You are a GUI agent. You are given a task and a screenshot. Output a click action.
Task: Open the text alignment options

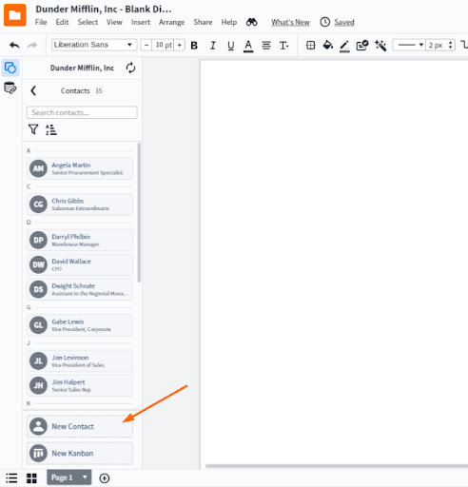(266, 46)
